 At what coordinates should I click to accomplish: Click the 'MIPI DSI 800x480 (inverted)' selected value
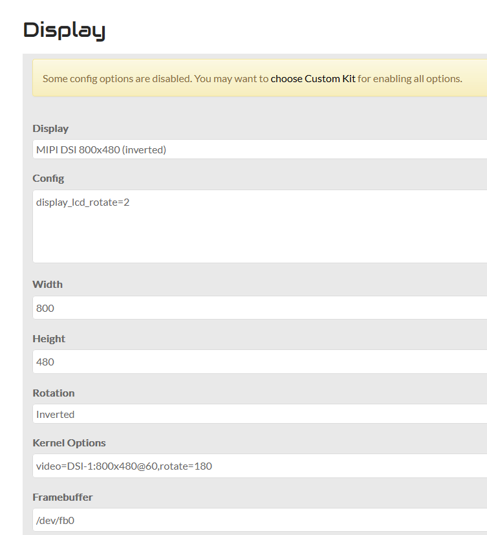[x=102, y=150]
